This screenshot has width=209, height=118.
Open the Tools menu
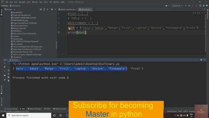click(x=46, y=2)
